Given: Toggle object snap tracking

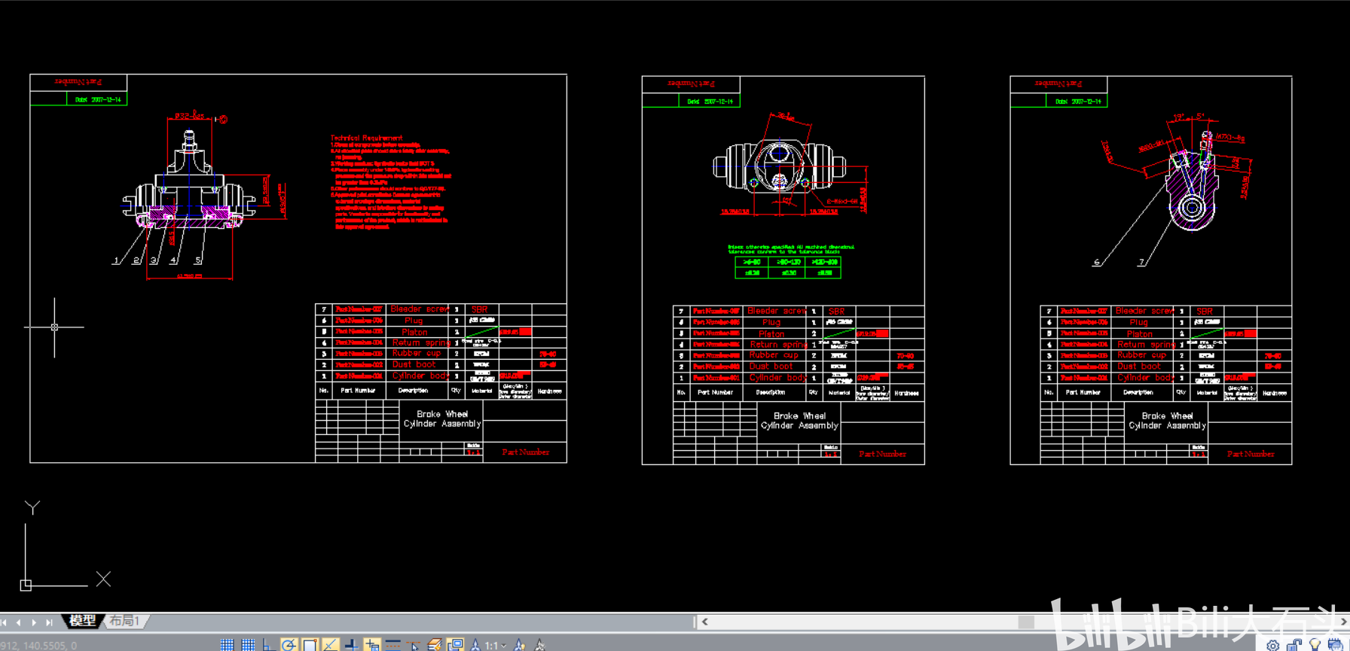Looking at the screenshot, I should click(x=330, y=645).
